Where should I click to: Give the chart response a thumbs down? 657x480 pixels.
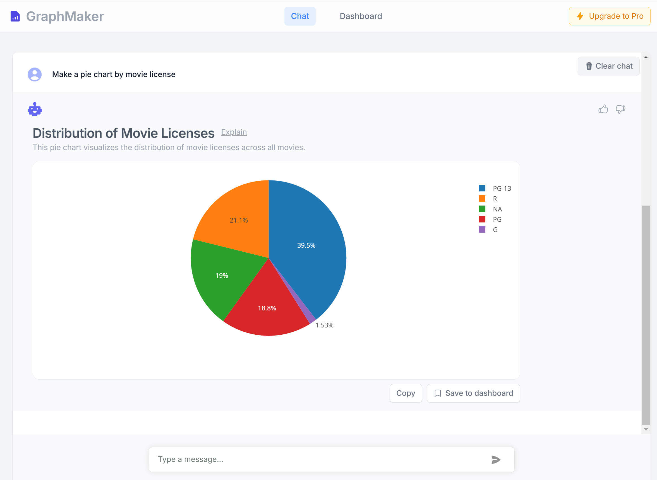tap(621, 109)
